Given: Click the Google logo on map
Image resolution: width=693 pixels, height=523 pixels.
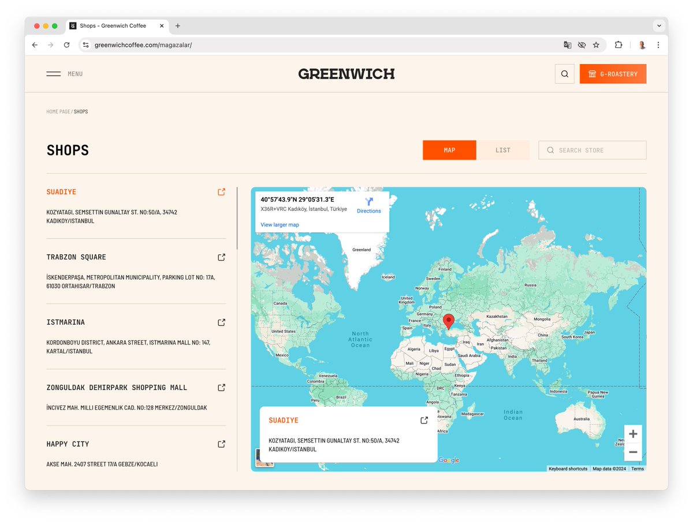Looking at the screenshot, I should [x=449, y=460].
